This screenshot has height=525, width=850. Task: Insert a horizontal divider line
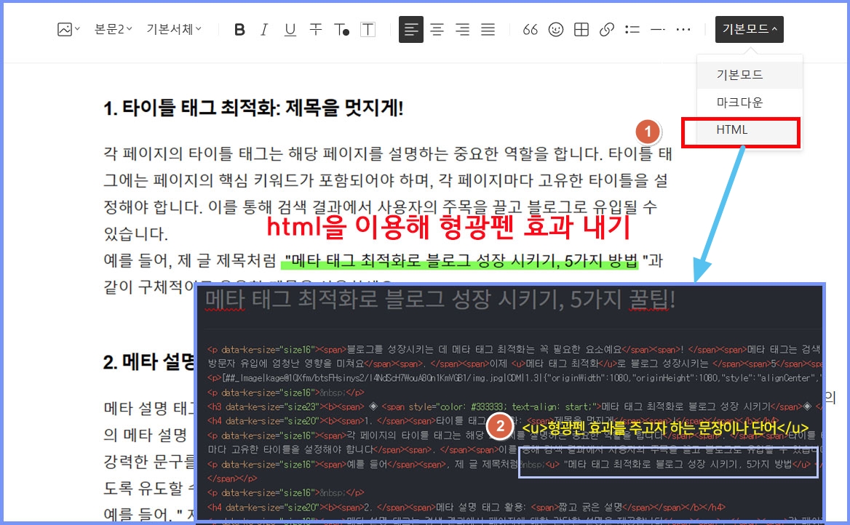pyautogui.click(x=658, y=30)
